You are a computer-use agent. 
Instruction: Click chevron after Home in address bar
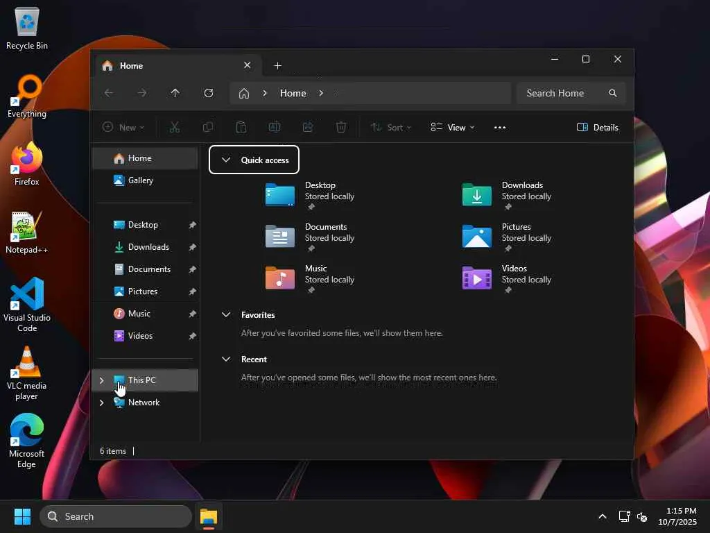tap(321, 93)
